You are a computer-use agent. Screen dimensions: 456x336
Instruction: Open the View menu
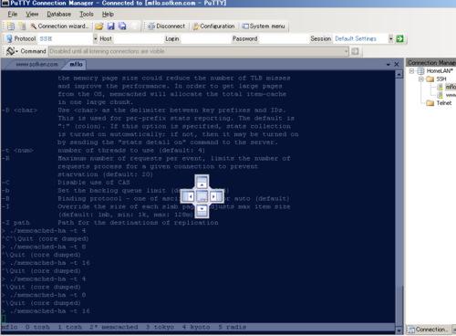pyautogui.click(x=32, y=14)
